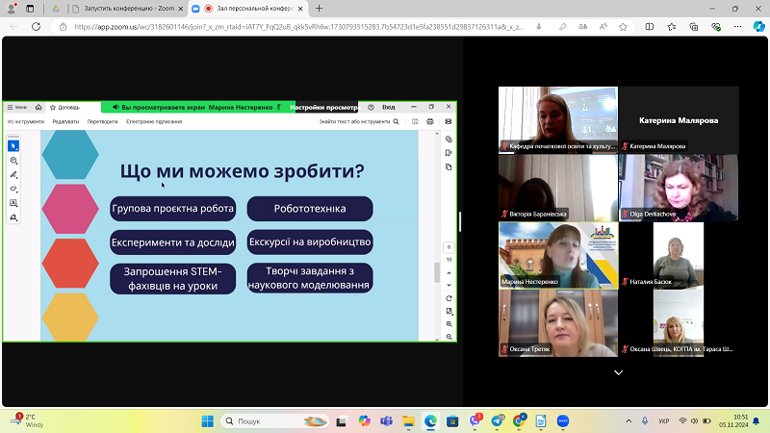Open 'Усі інструменти' in the shared PDF menu
The width and height of the screenshot is (770, 433).
(26, 122)
